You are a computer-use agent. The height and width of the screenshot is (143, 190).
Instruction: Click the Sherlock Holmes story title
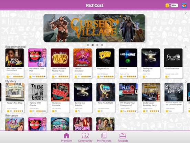click(x=173, y=104)
